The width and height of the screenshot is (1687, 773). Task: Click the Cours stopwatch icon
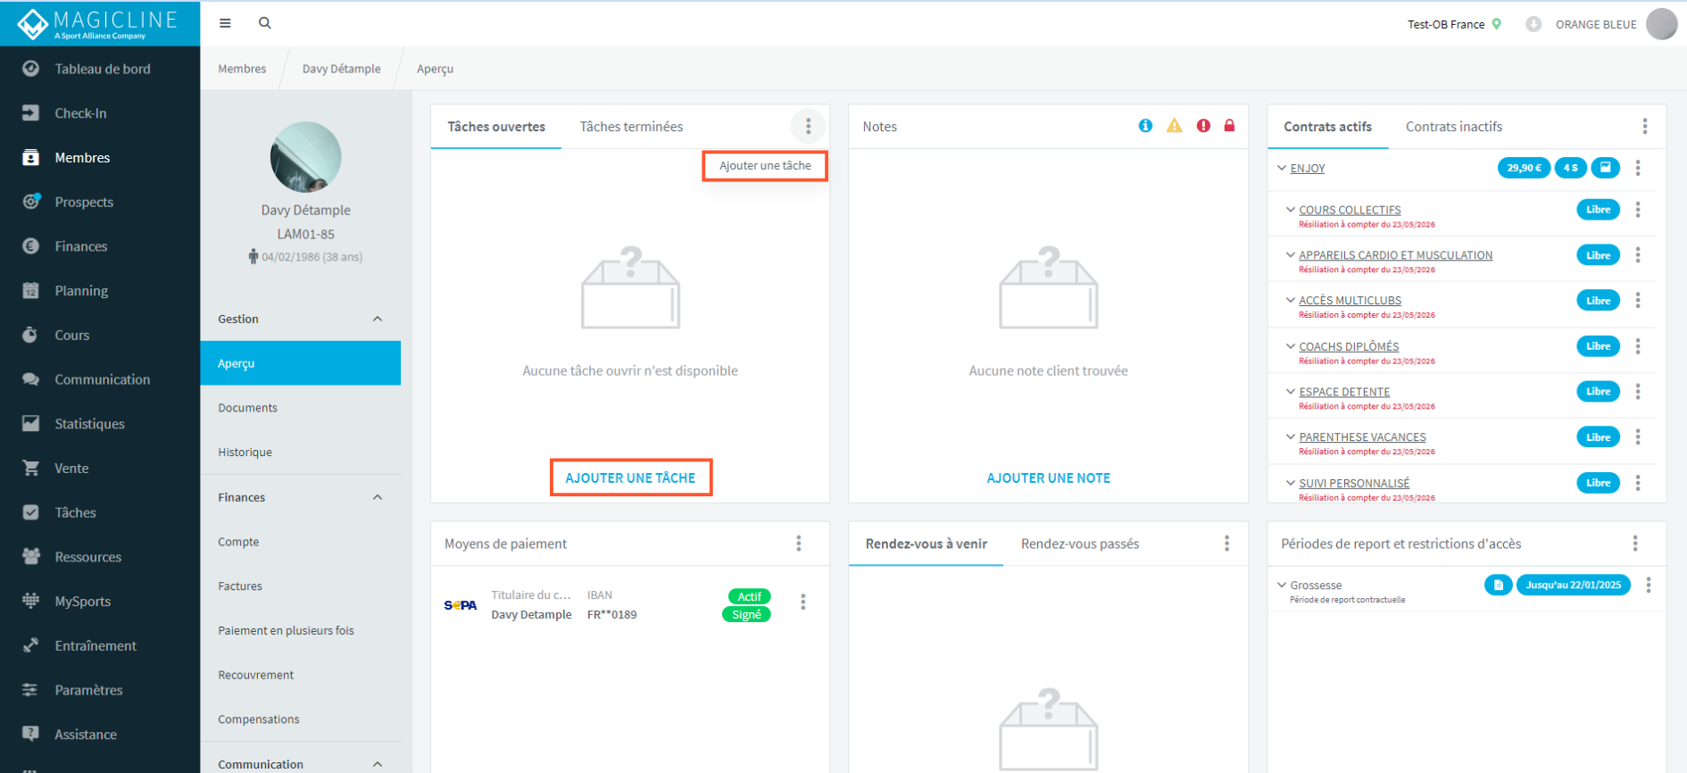point(30,335)
